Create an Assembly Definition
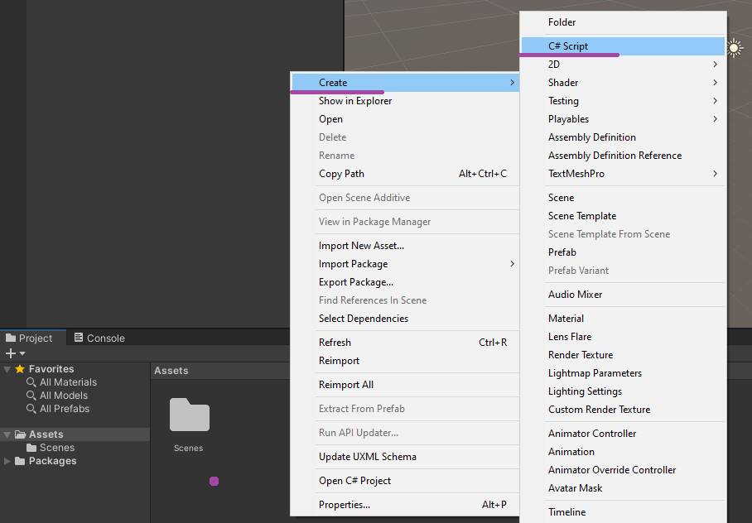 pyautogui.click(x=623, y=137)
